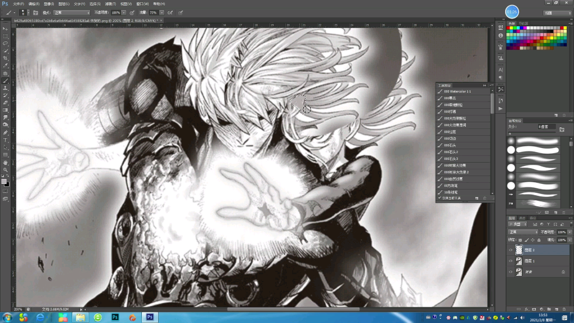Screen dimensions: 574x323
Task: Toggle pressure for size icon
Action: 180,12
